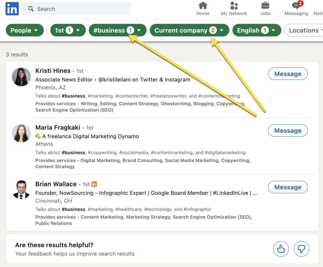Expand the People filter dropdown
The image size is (323, 267).
pyautogui.click(x=25, y=30)
